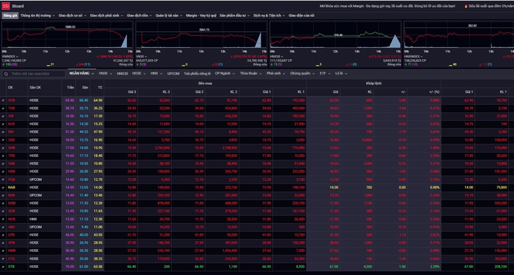Click the search magnifier icon in the watchlist box
The height and width of the screenshot is (275, 514).
6,74
